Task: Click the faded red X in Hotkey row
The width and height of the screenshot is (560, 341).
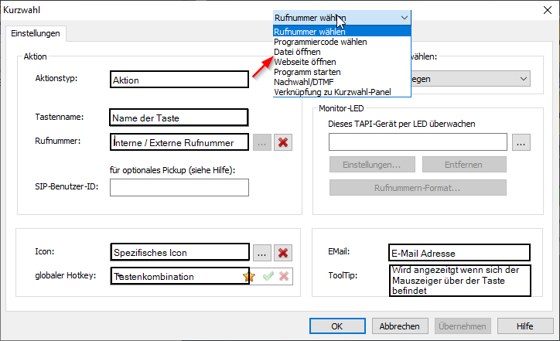Action: [284, 276]
